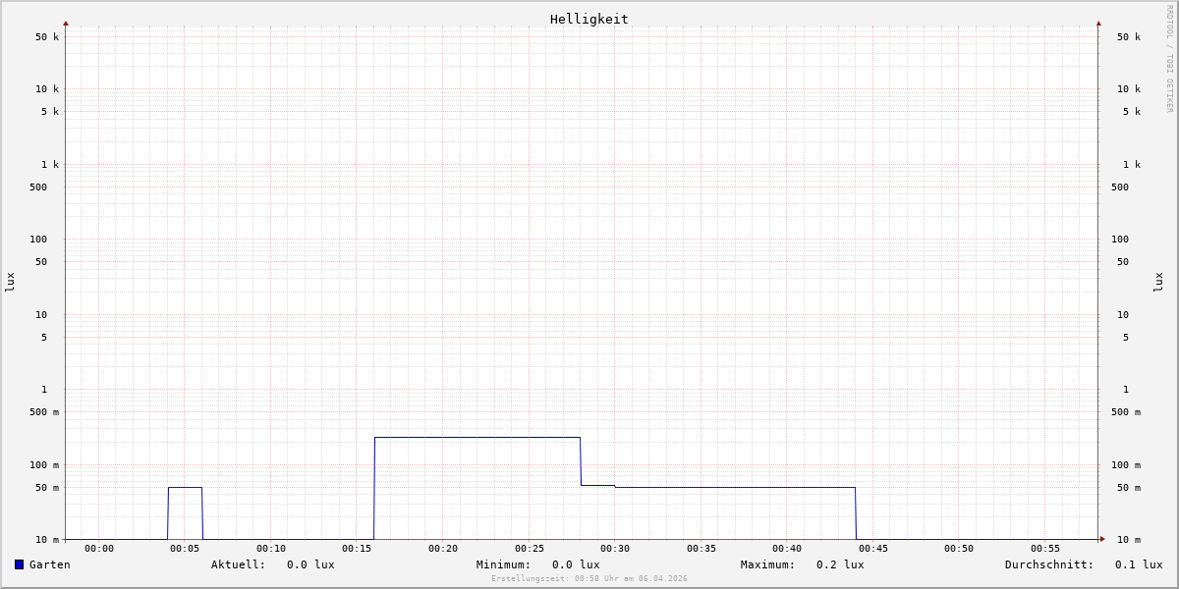Click the "Erstellungszeit: 00:58 Uhr" footer timestamp
The width and height of the screenshot is (1179, 589).
coord(589,578)
